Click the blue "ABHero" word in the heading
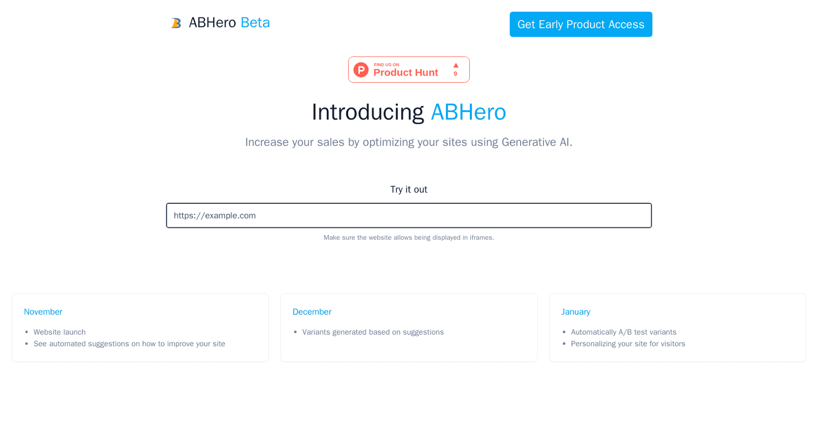Image resolution: width=818 pixels, height=426 pixels. coord(468,112)
